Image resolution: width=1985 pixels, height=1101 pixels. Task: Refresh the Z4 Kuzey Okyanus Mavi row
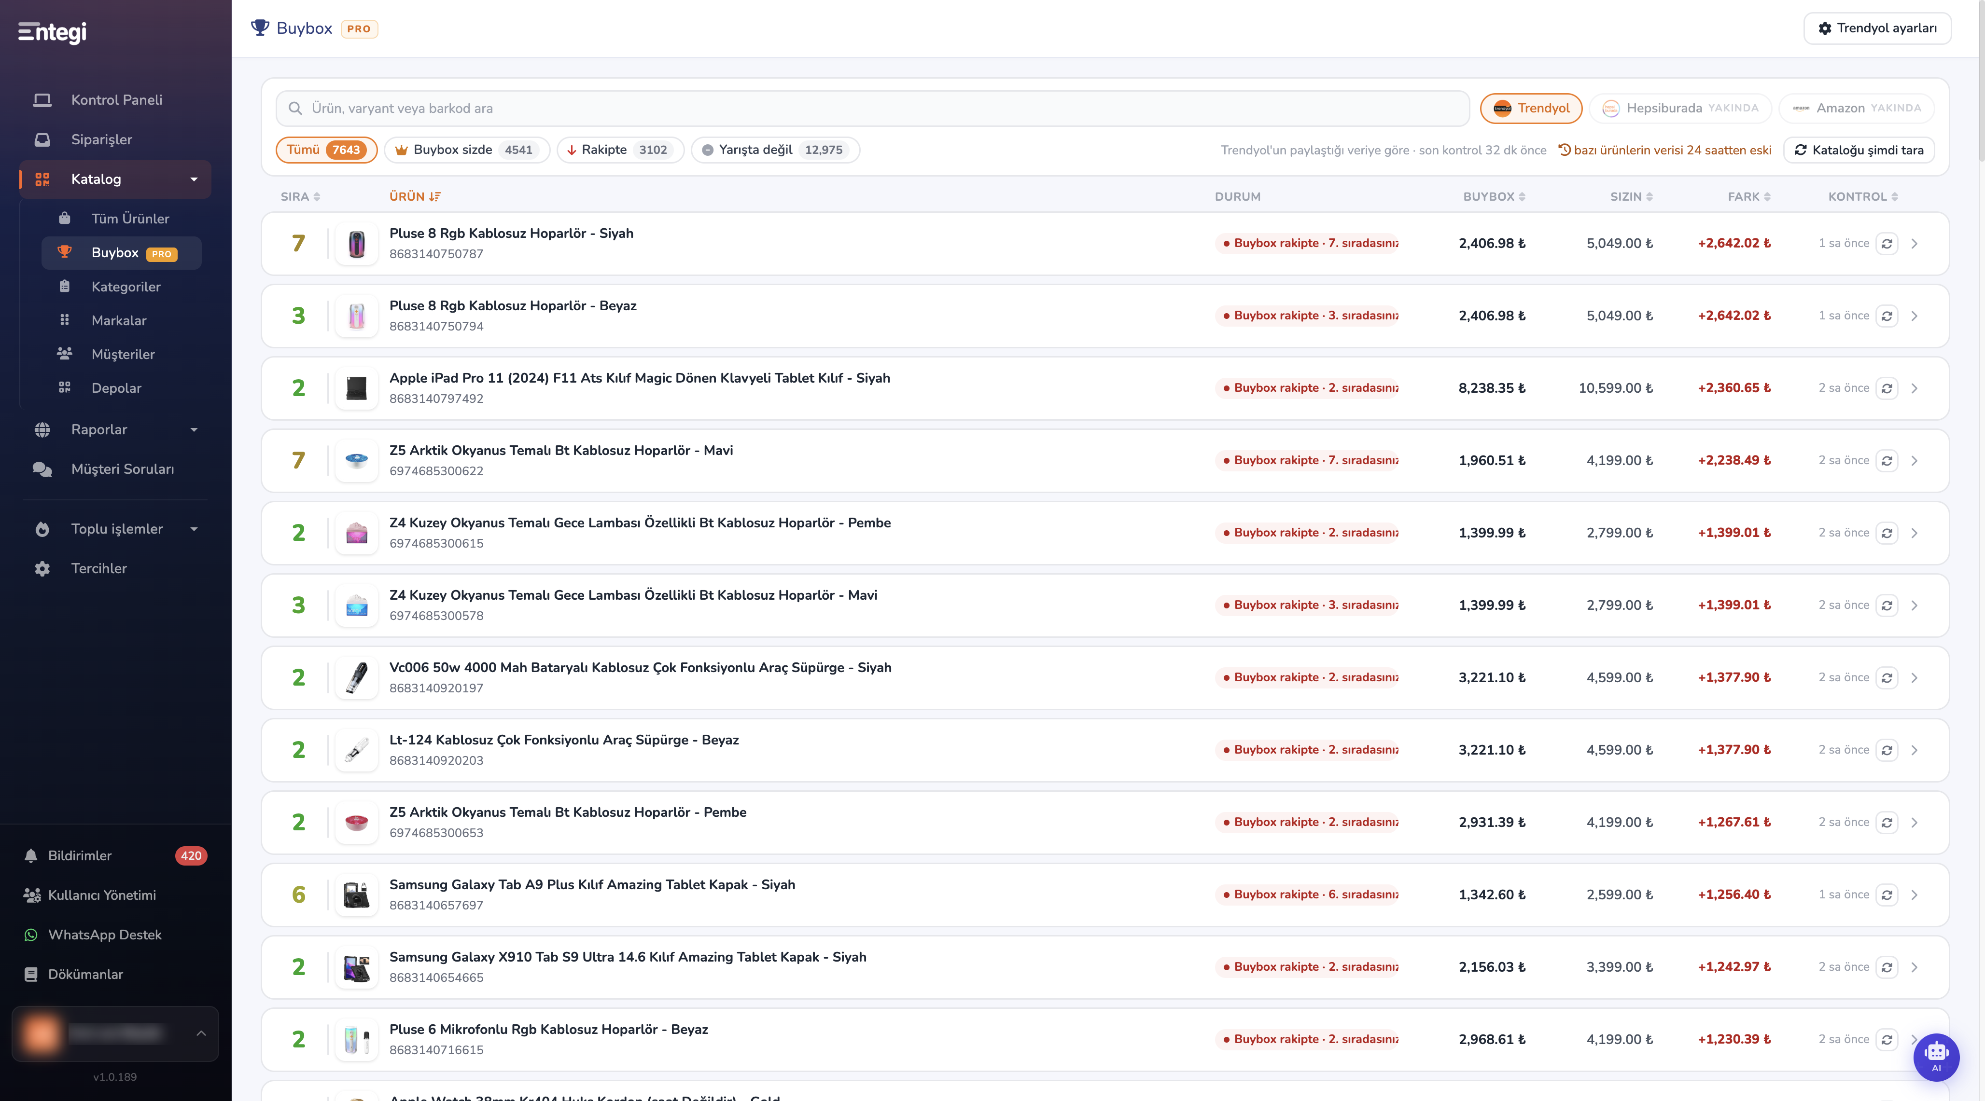[x=1887, y=605]
